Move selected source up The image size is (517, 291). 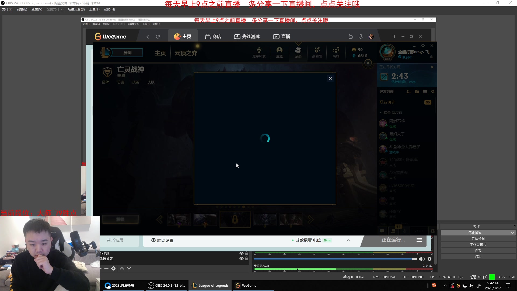pyautogui.click(x=122, y=268)
